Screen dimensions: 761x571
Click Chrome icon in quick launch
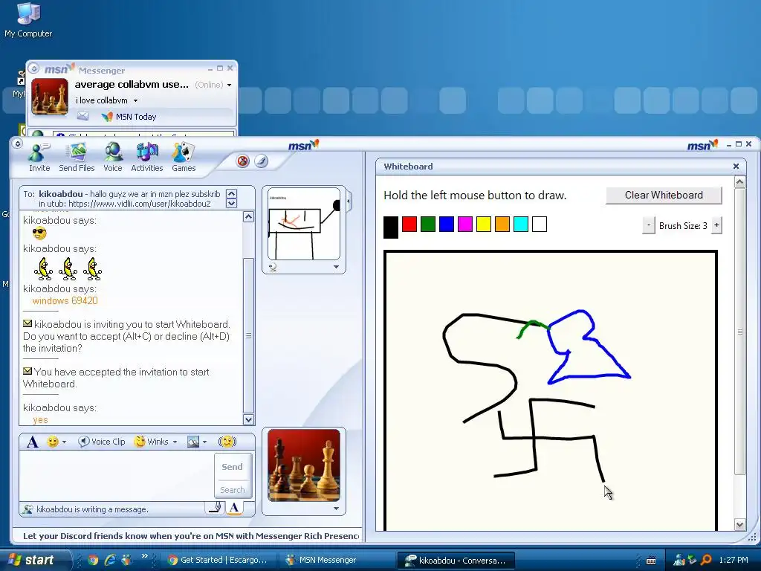pyautogui.click(x=93, y=560)
